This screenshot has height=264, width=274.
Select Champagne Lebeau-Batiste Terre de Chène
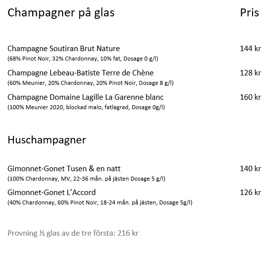coord(81,73)
